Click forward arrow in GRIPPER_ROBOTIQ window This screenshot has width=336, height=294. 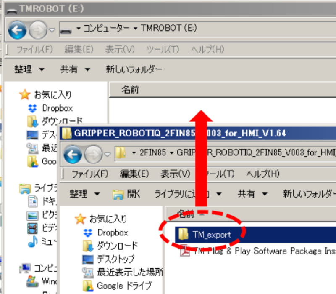pyautogui.click(x=93, y=154)
